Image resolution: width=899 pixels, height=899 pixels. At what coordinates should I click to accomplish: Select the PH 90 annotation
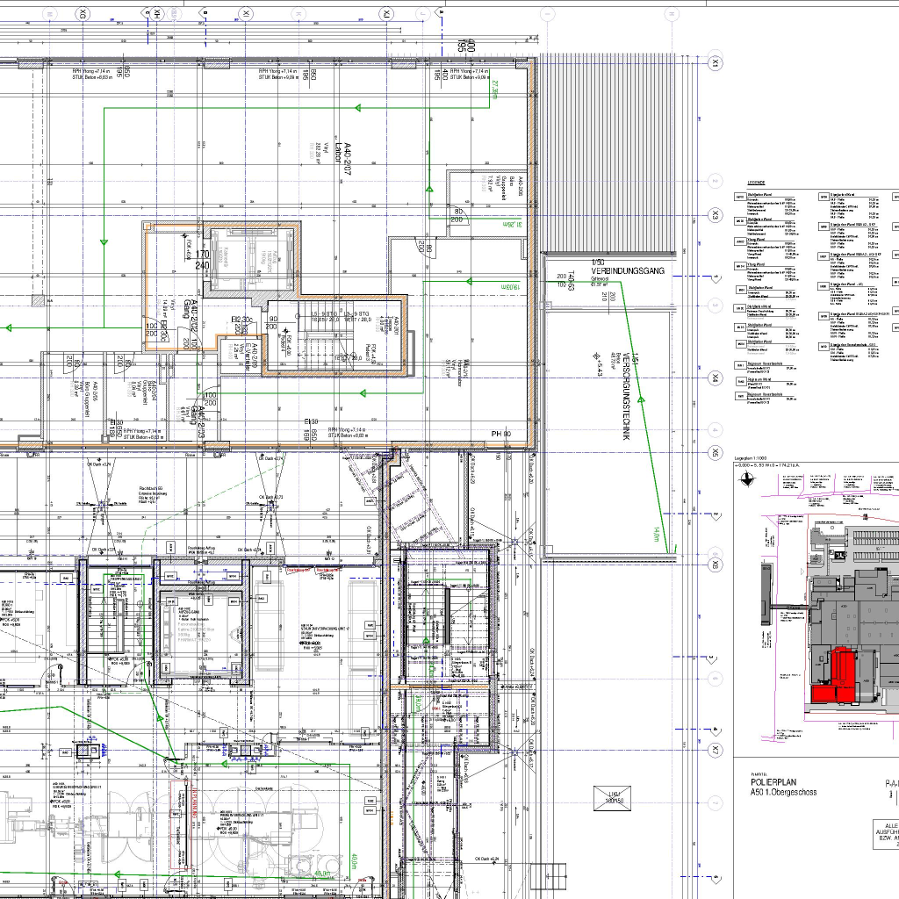500,434
